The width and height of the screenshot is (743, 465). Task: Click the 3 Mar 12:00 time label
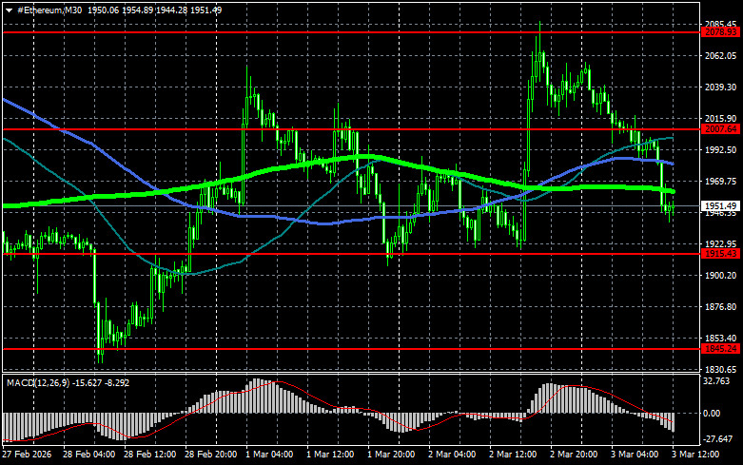(x=695, y=455)
